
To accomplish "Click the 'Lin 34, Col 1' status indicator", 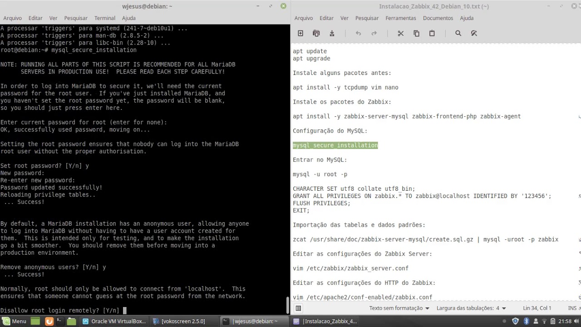I will coord(537,308).
